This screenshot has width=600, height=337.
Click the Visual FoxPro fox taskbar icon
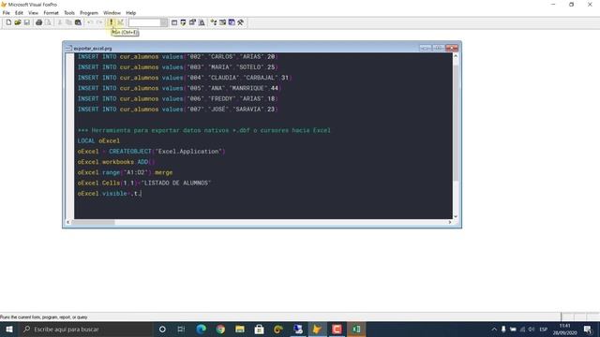(317, 329)
